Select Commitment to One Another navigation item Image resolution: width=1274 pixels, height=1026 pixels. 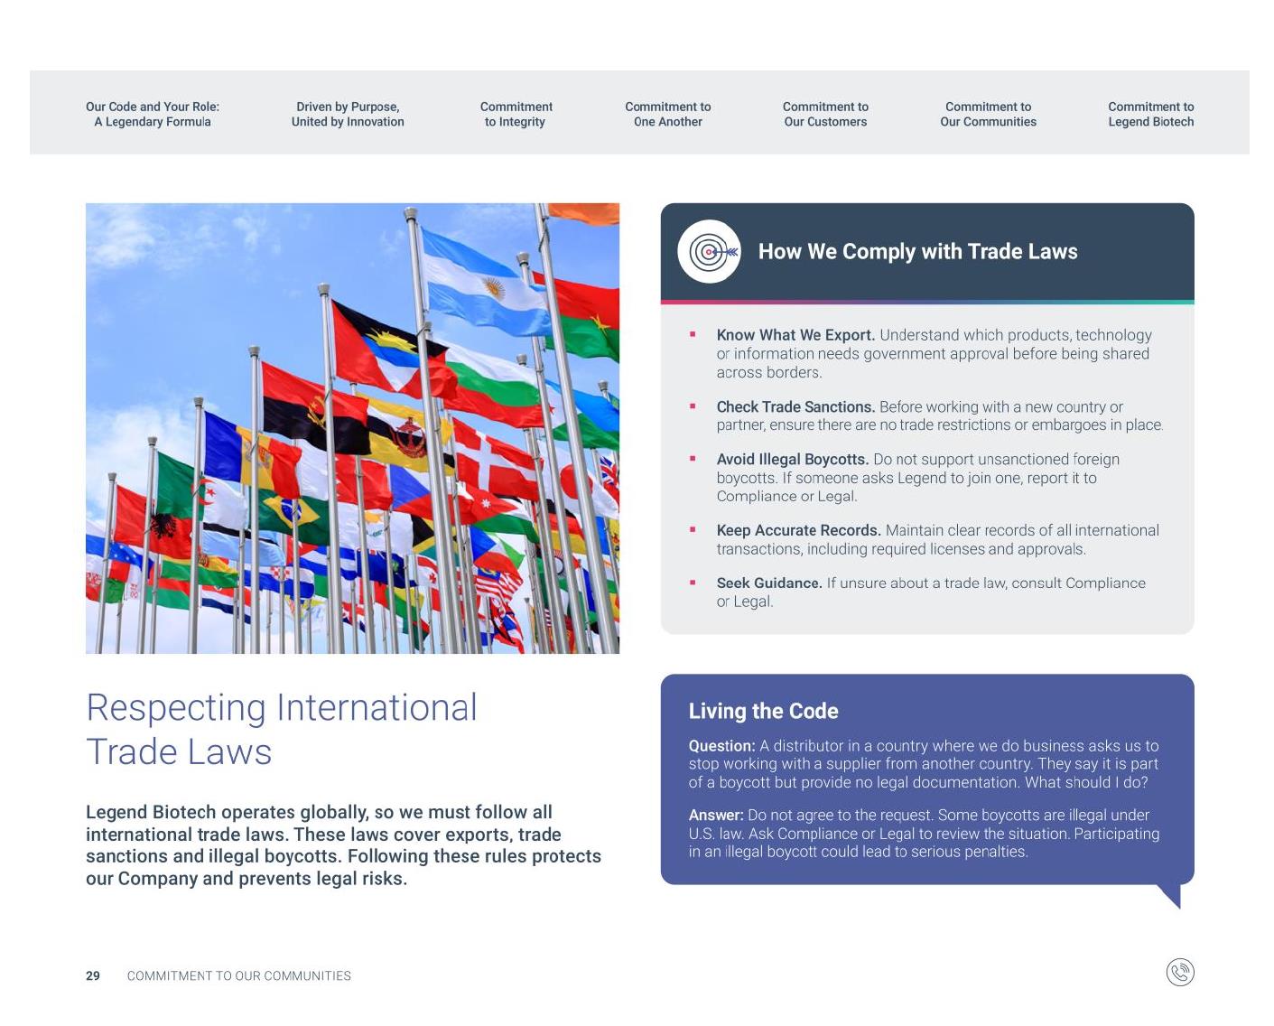(x=668, y=114)
